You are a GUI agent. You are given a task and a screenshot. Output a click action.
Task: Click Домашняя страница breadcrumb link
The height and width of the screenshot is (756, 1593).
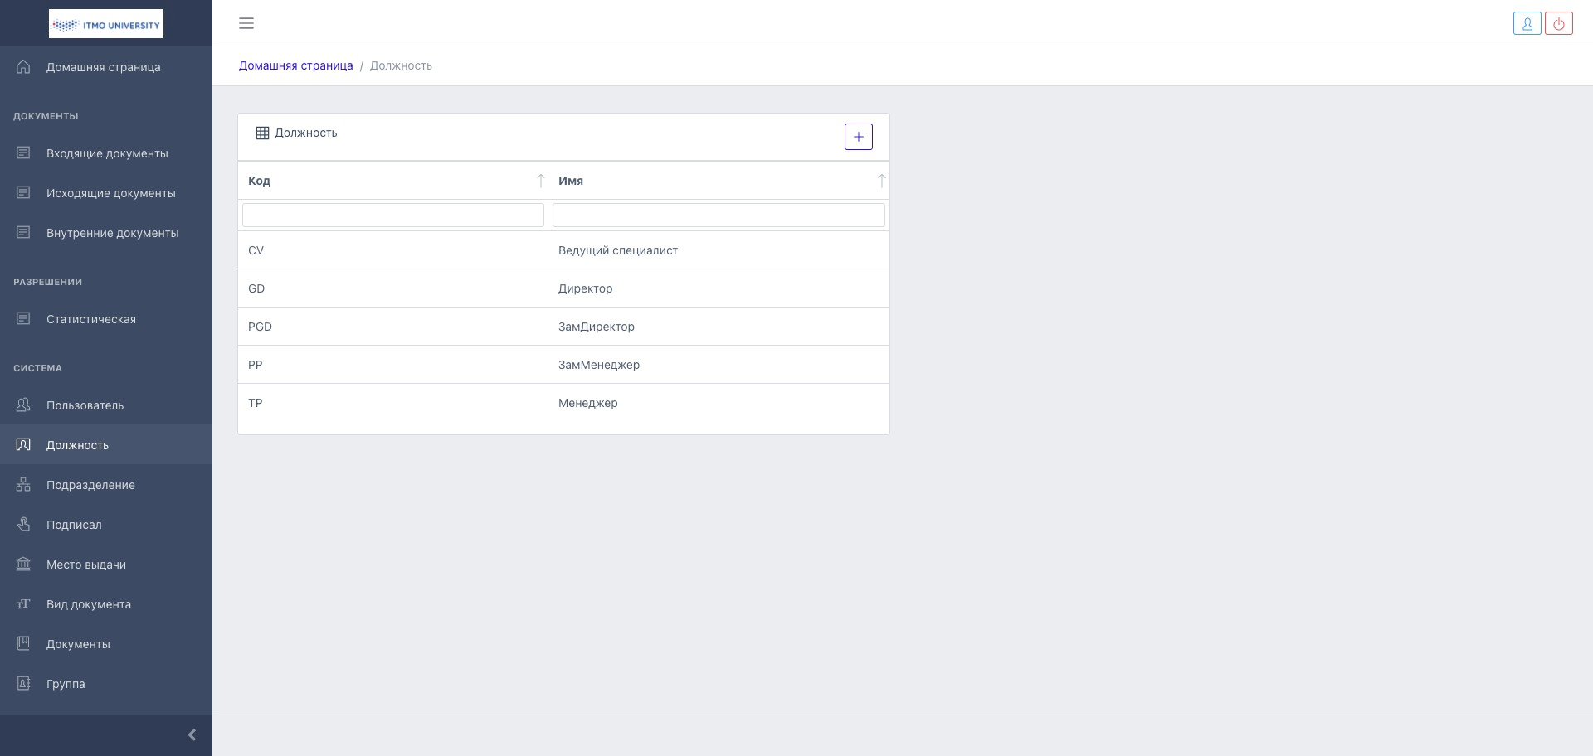[x=295, y=65]
